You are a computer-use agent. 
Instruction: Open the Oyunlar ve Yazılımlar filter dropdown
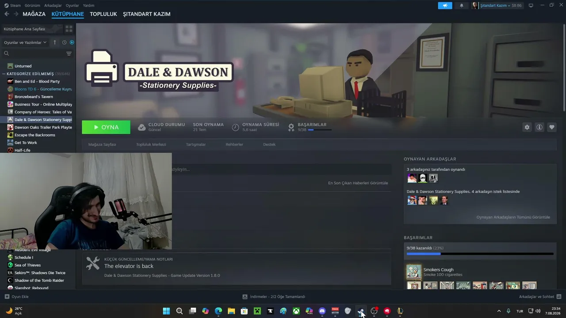[x=25, y=42]
